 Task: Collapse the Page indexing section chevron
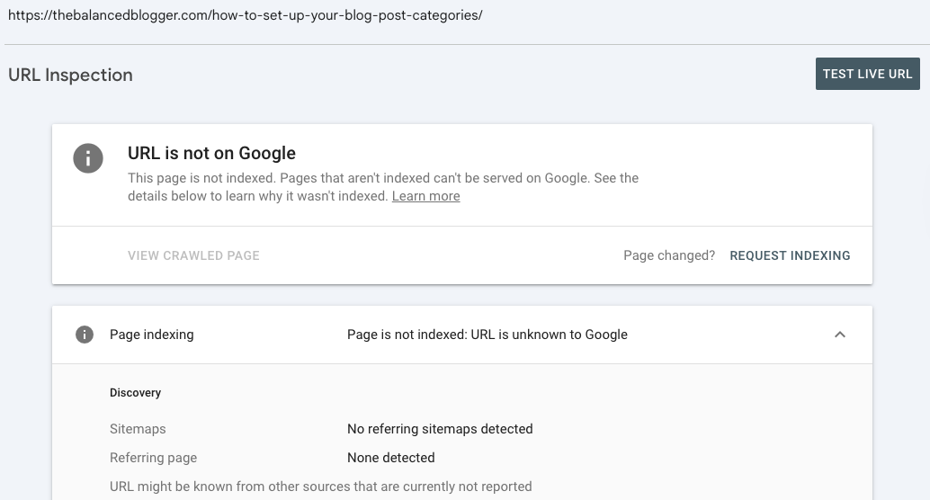[839, 335]
